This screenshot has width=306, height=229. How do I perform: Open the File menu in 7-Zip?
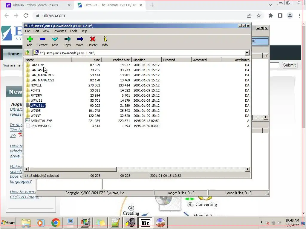(27, 31)
